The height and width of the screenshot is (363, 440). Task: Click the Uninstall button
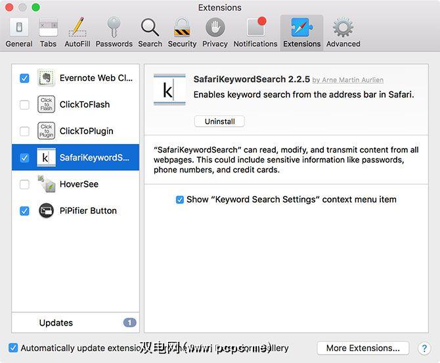219,122
